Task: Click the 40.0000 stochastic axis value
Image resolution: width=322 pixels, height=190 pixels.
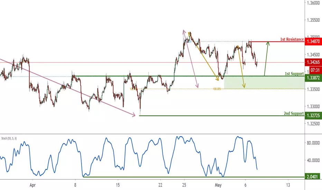Action: [x=313, y=160]
